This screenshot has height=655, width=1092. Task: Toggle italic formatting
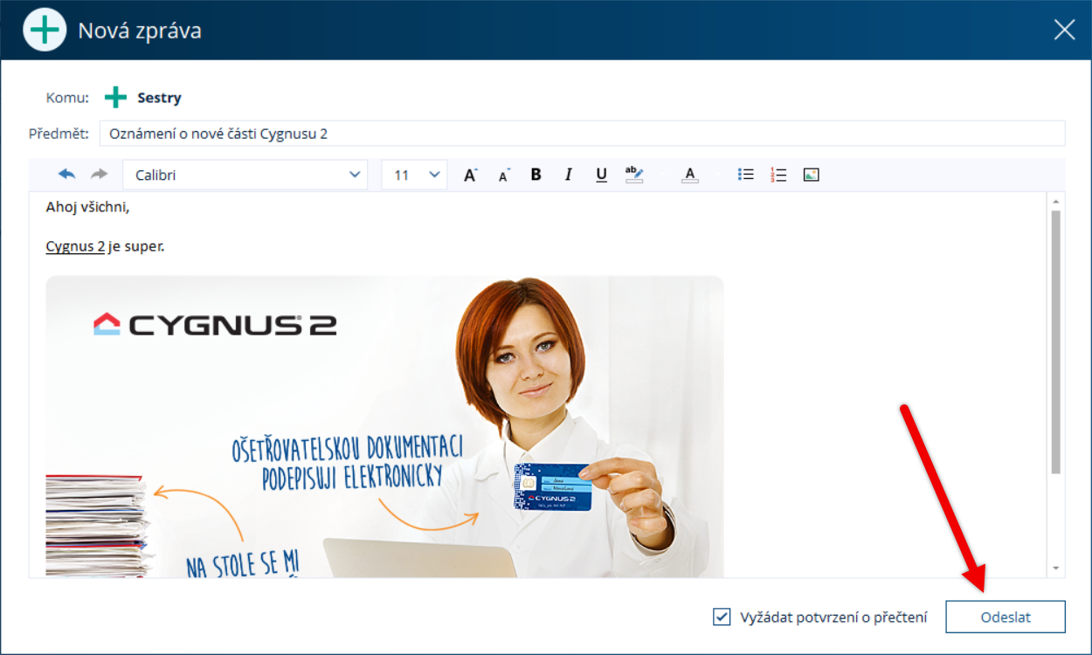click(569, 175)
